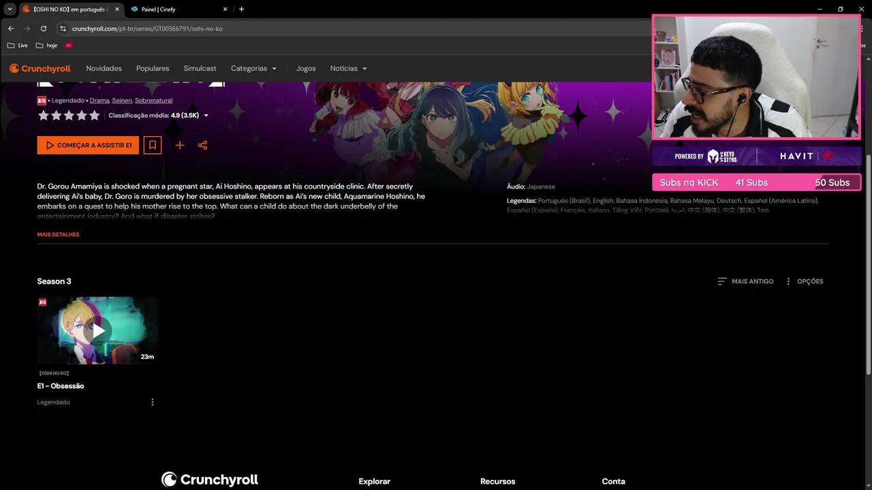The image size is (872, 490).
Task: Click the footer Crunchyroll logo
Action: click(x=210, y=480)
